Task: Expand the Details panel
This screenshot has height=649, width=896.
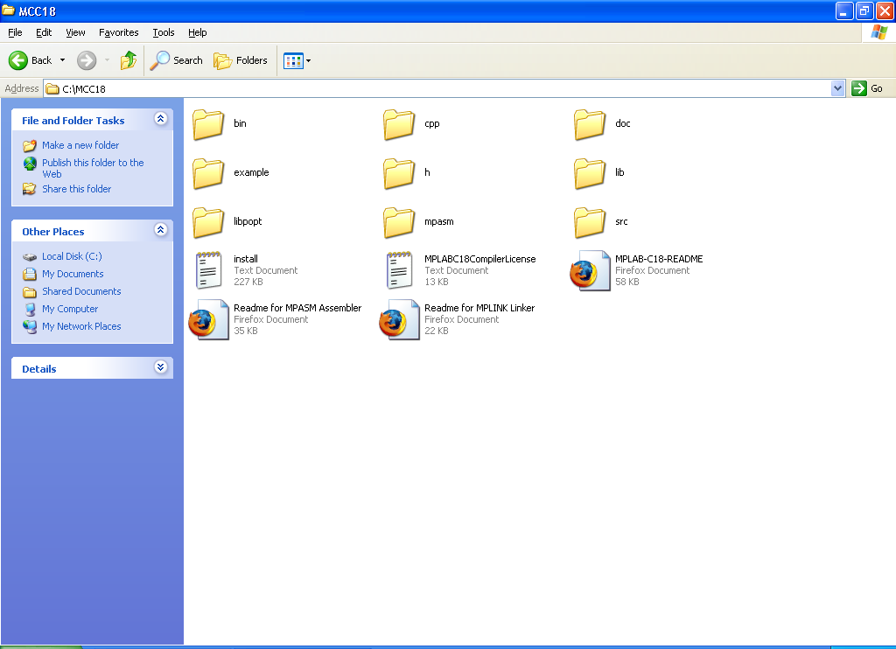Action: [x=161, y=366]
